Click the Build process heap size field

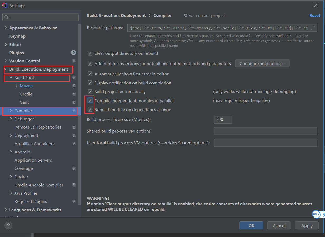(223, 120)
